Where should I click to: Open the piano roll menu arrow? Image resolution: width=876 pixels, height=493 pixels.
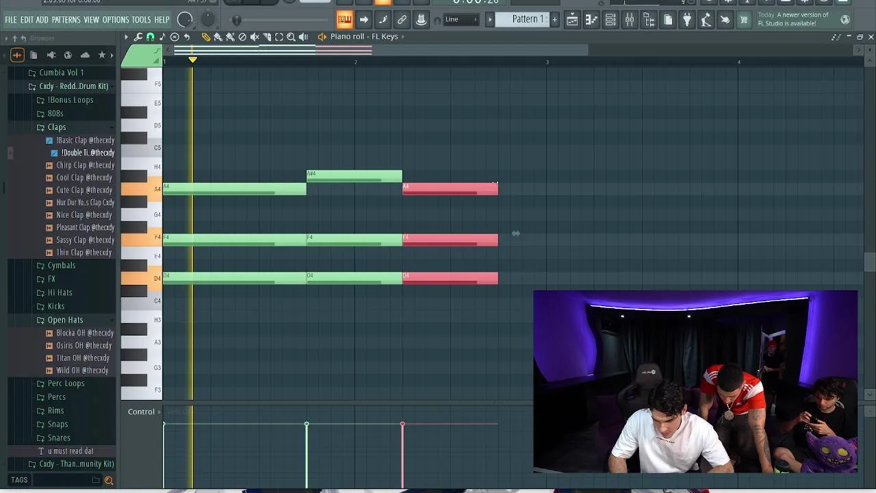[127, 37]
